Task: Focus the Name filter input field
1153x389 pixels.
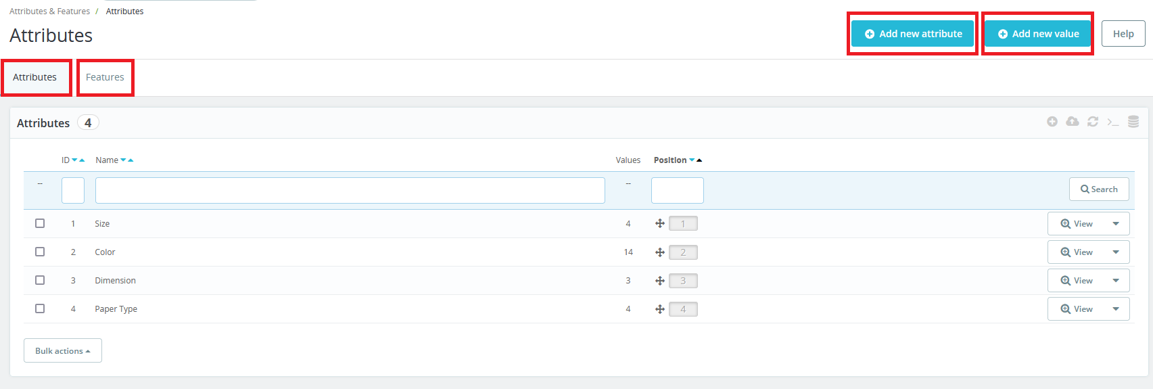Action: 350,191
